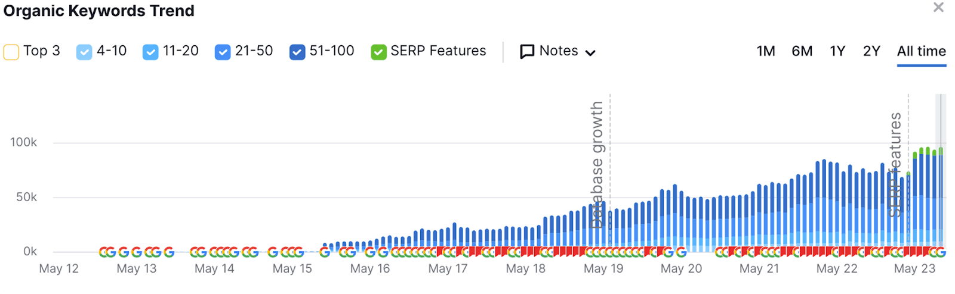
Task: Click the rightmost Google update icon
Action: 941,252
